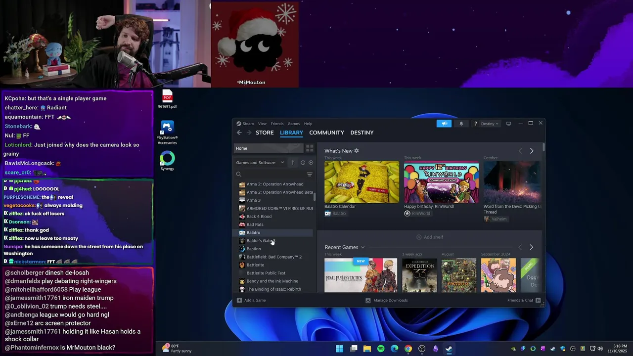Viewport: 633px width, 356px height.
Task: Switch to the LIBRARY tab
Action: (291, 133)
